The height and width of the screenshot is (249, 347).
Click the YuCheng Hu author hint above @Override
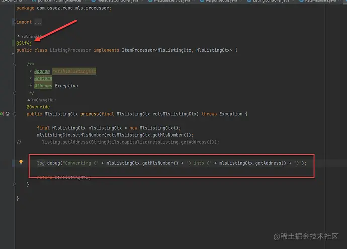click(x=42, y=100)
